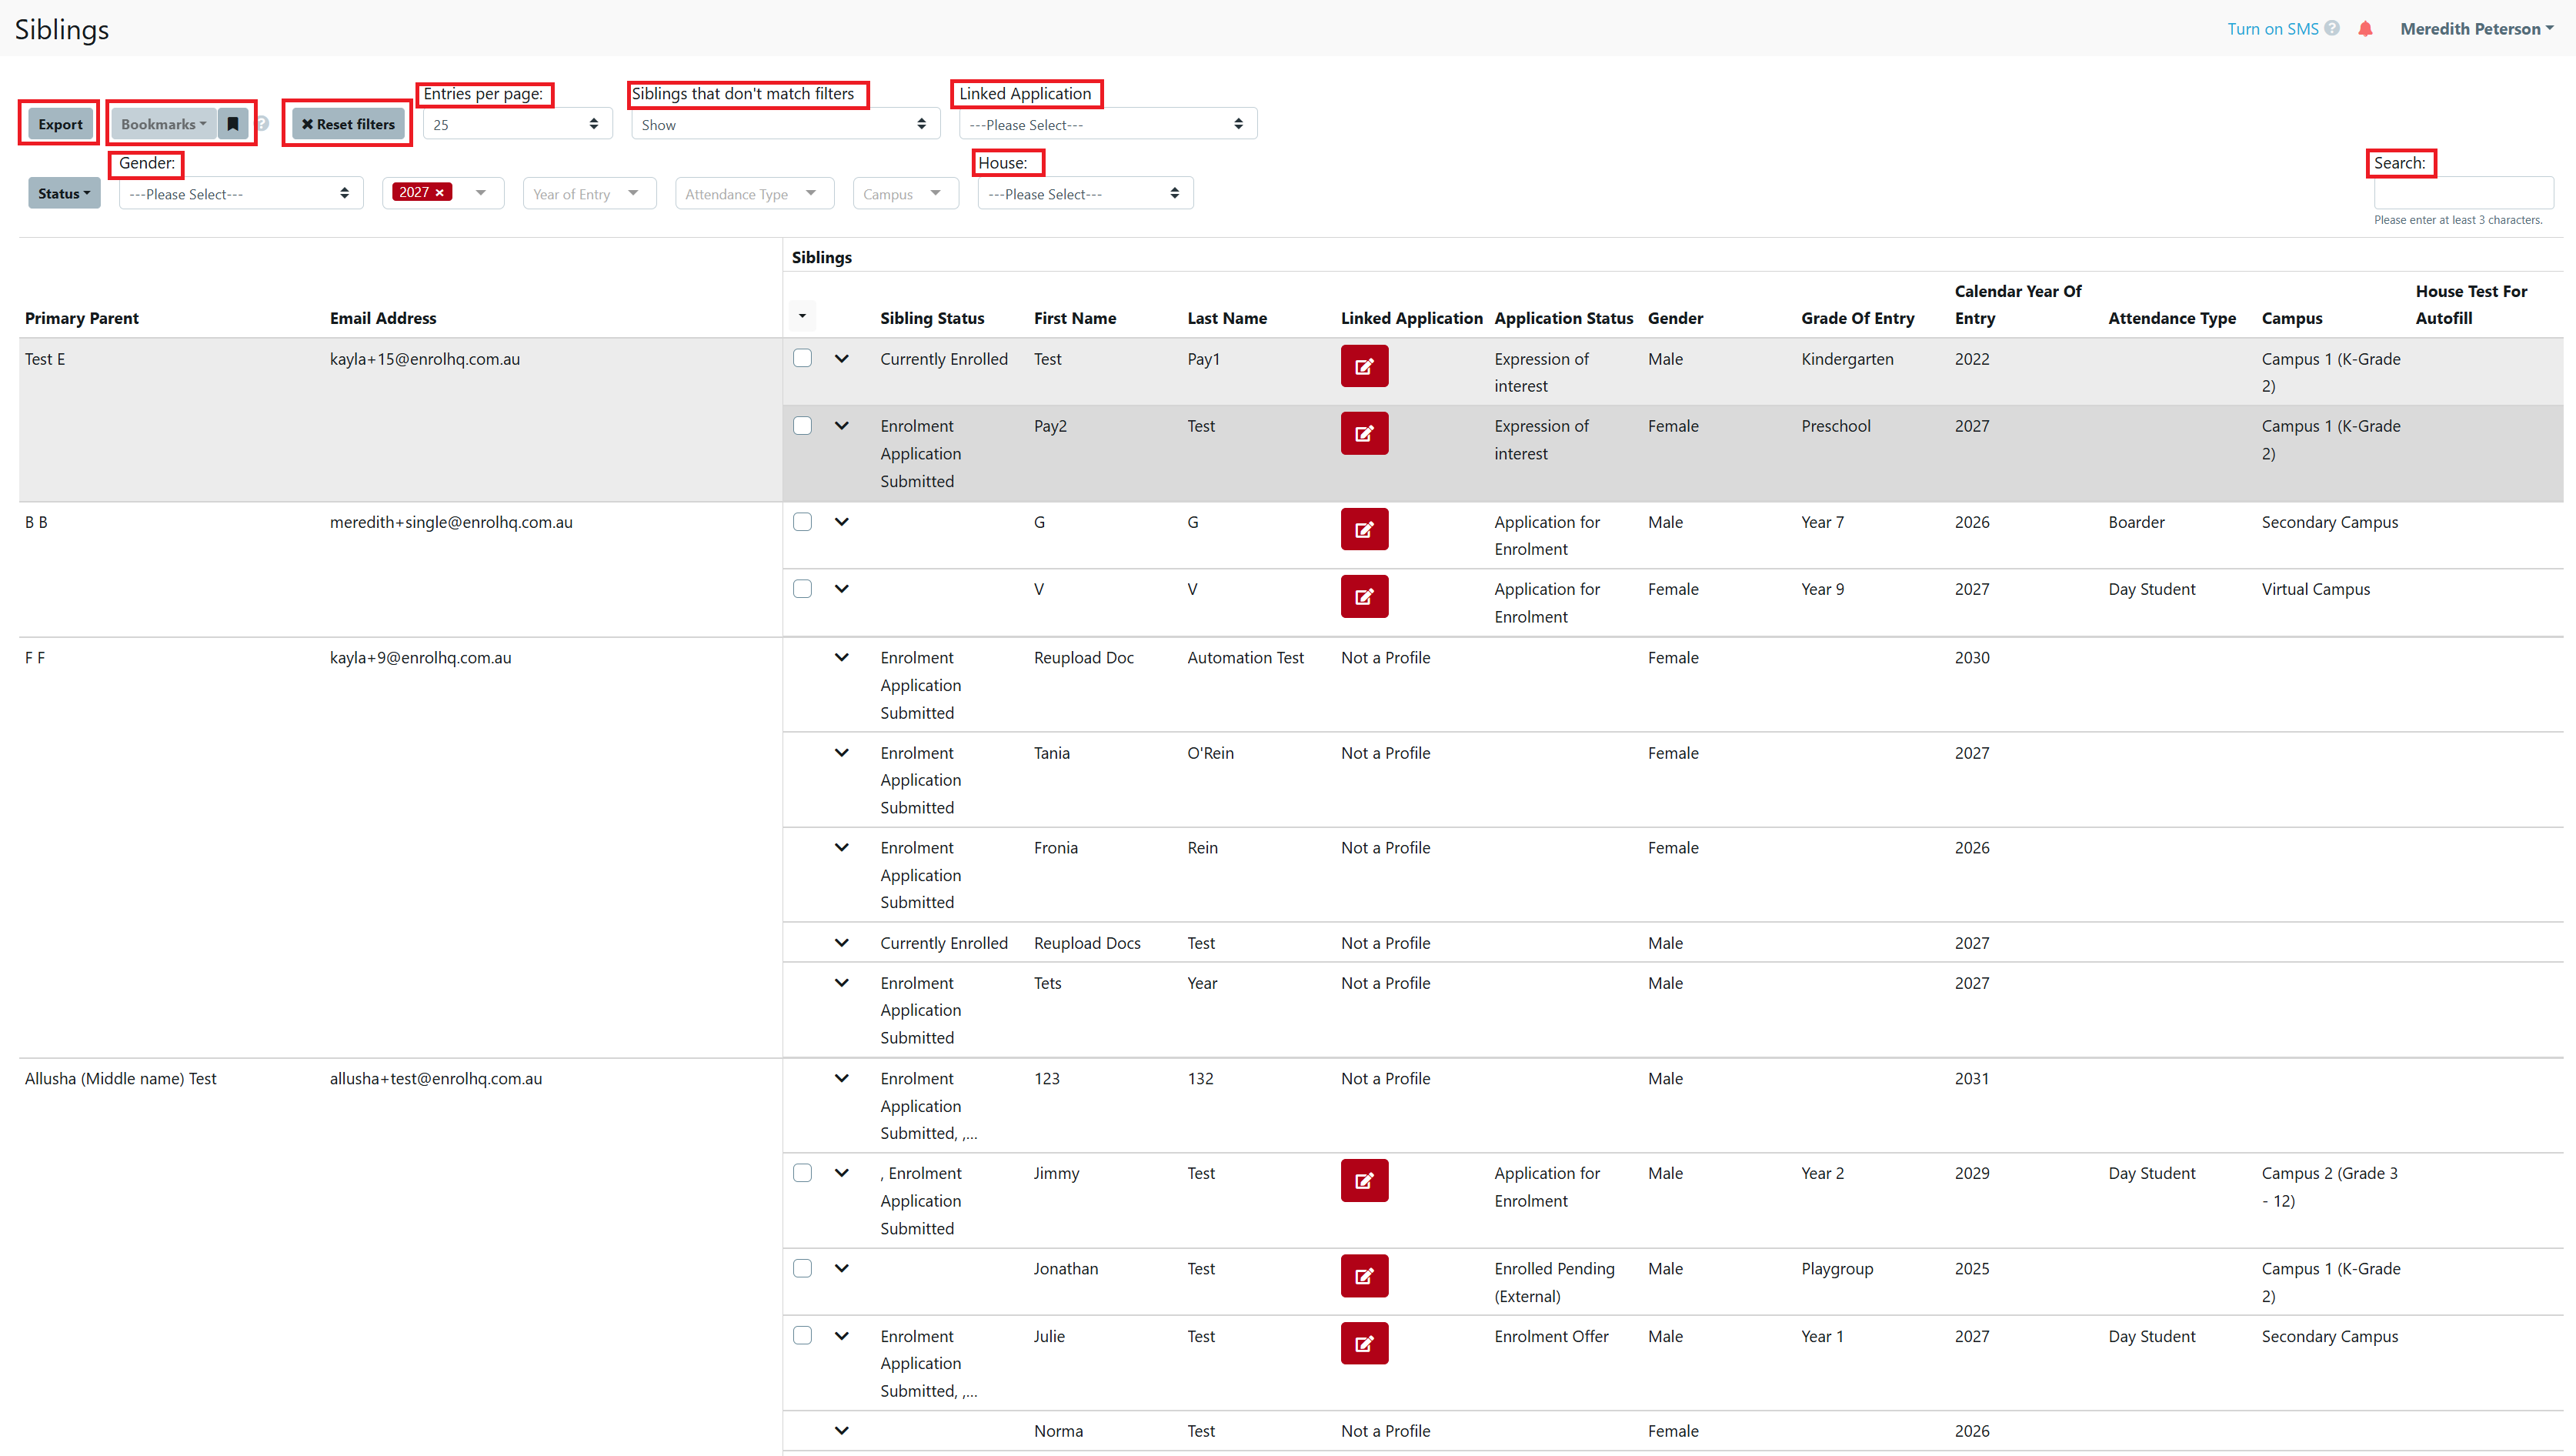Open linked application for sibling V V
The width and height of the screenshot is (2576, 1456).
(x=1364, y=597)
